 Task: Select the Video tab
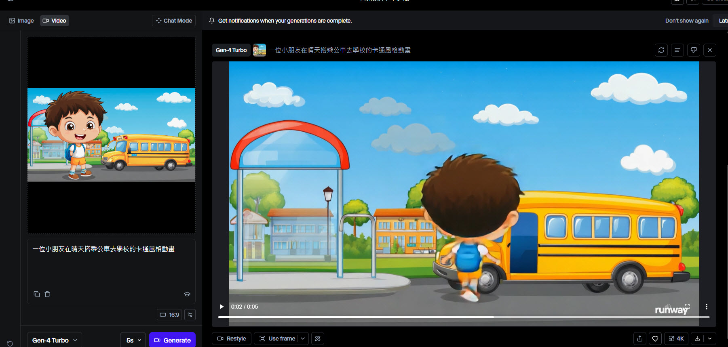click(55, 21)
